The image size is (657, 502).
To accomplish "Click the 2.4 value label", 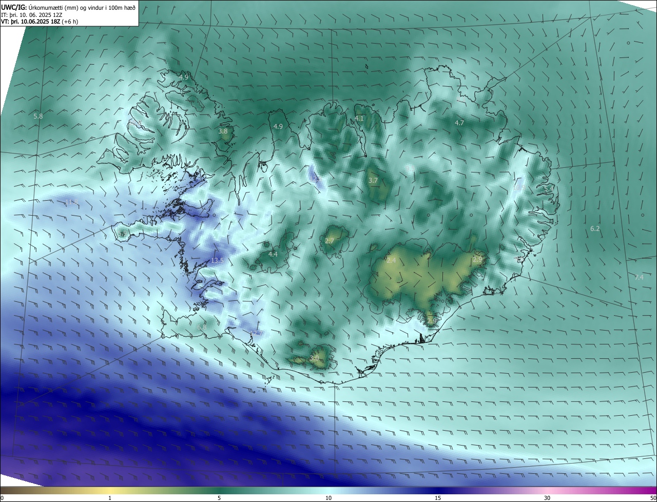I will [x=391, y=261].
